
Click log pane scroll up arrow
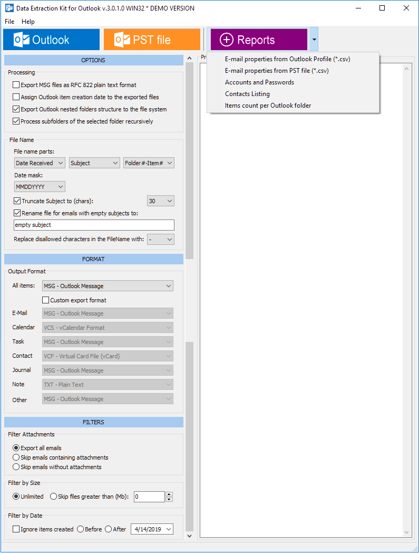[407, 69]
